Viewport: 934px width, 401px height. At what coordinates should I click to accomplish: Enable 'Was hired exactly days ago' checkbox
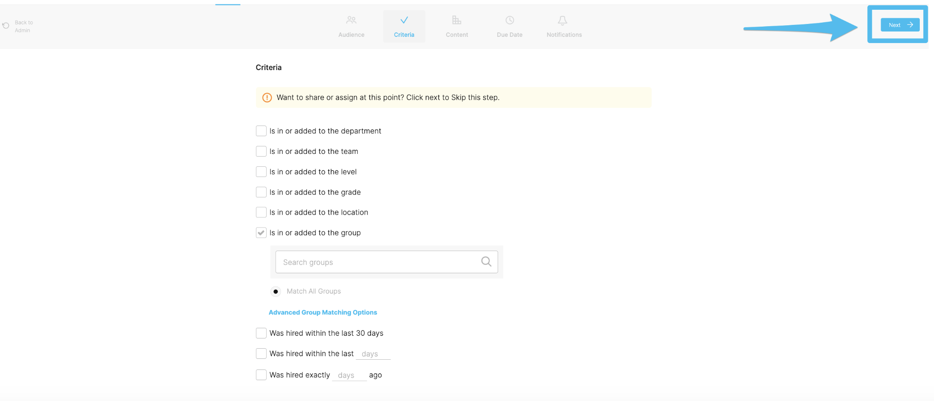[x=261, y=375]
